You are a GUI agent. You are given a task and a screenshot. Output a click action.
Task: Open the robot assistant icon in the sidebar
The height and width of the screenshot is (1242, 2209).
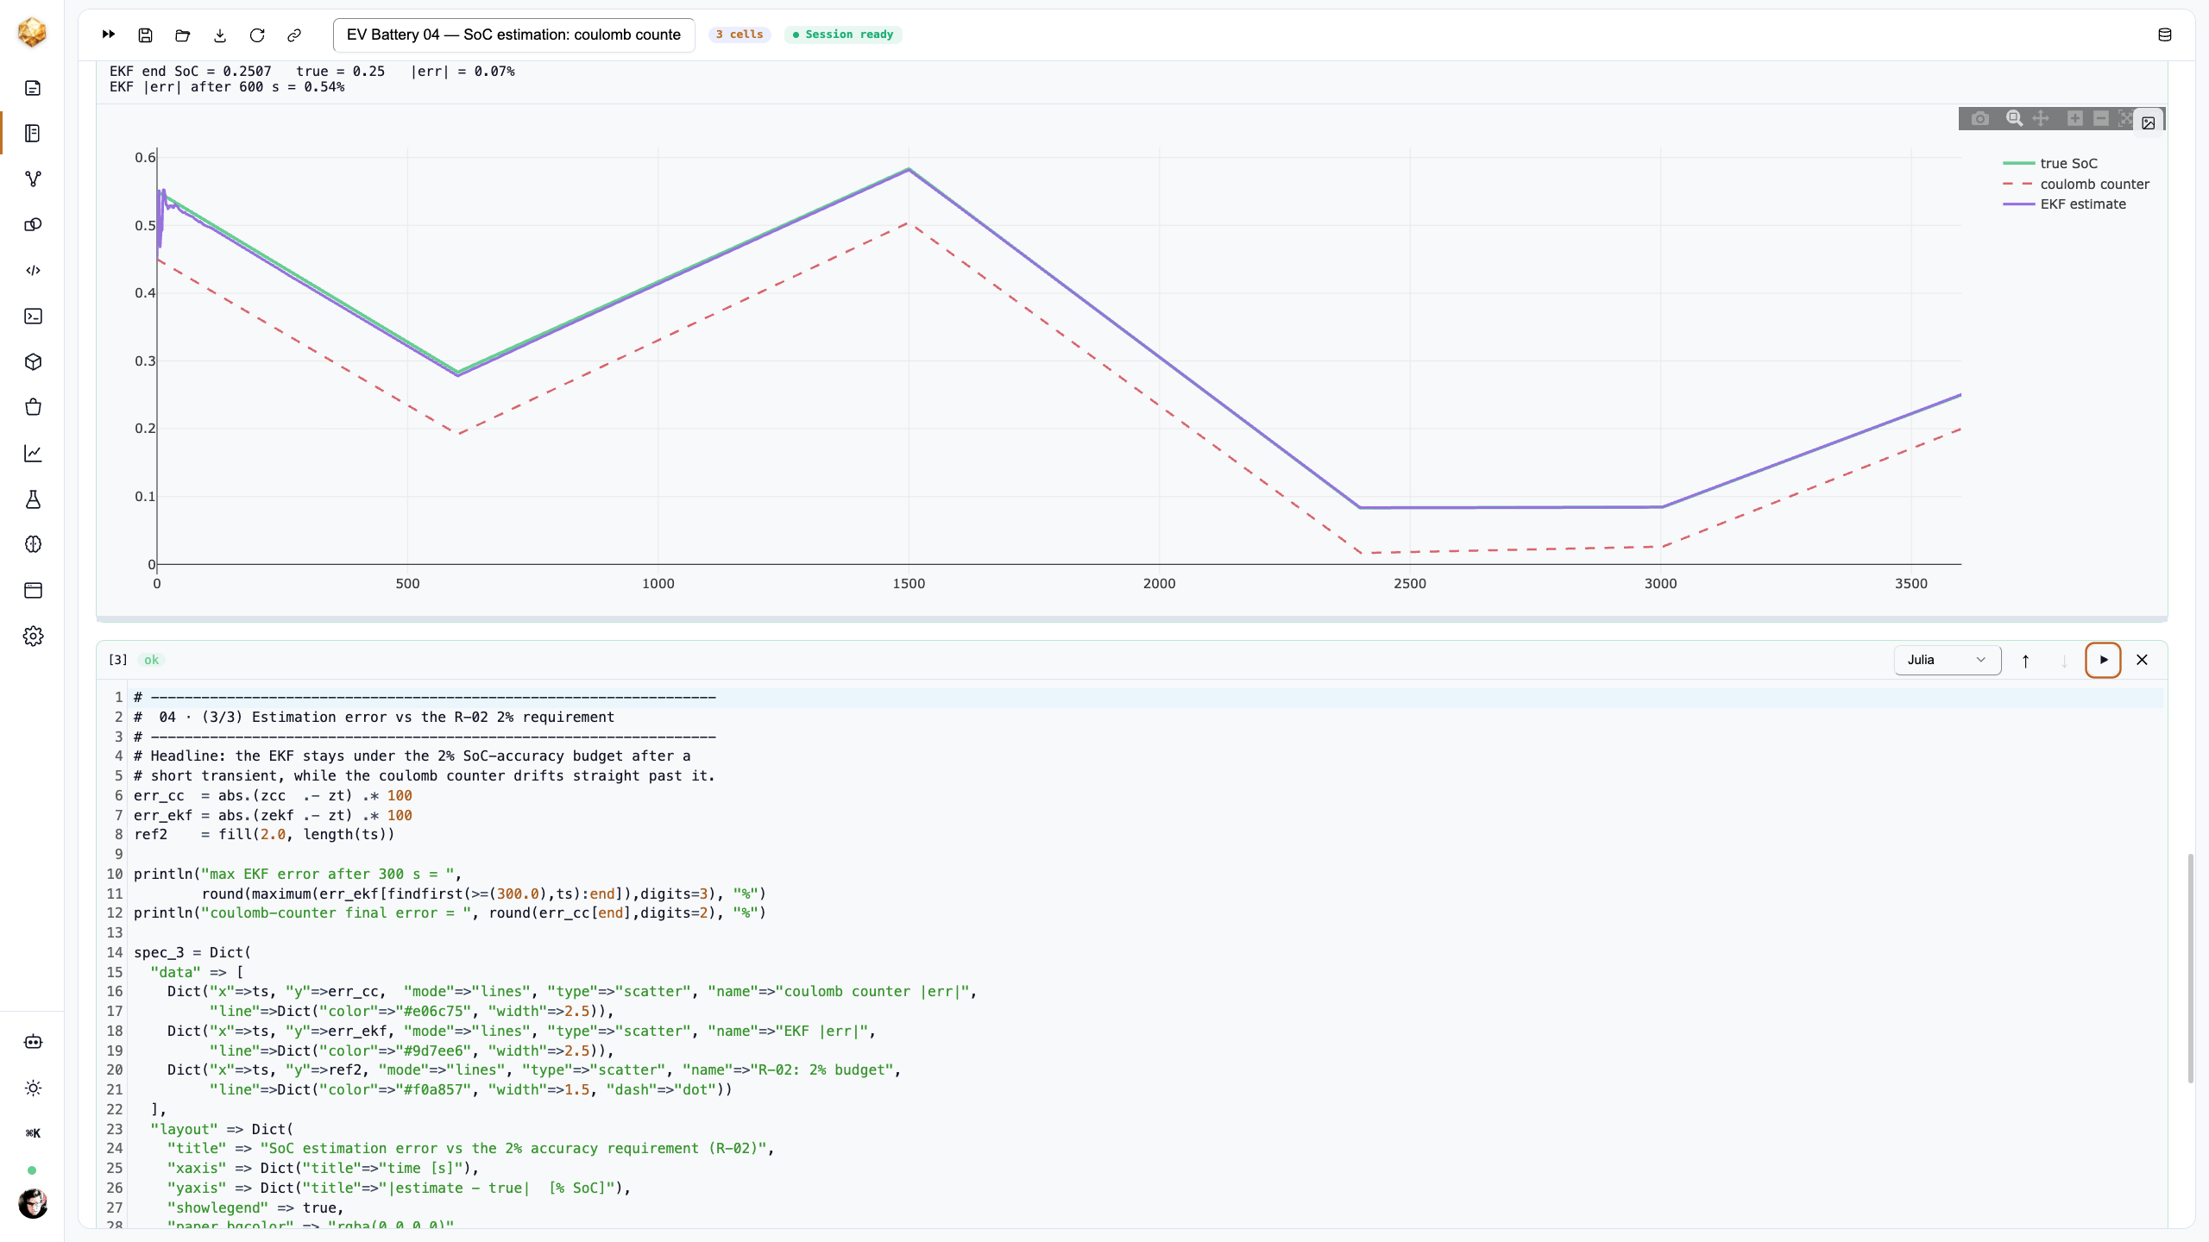33,1042
